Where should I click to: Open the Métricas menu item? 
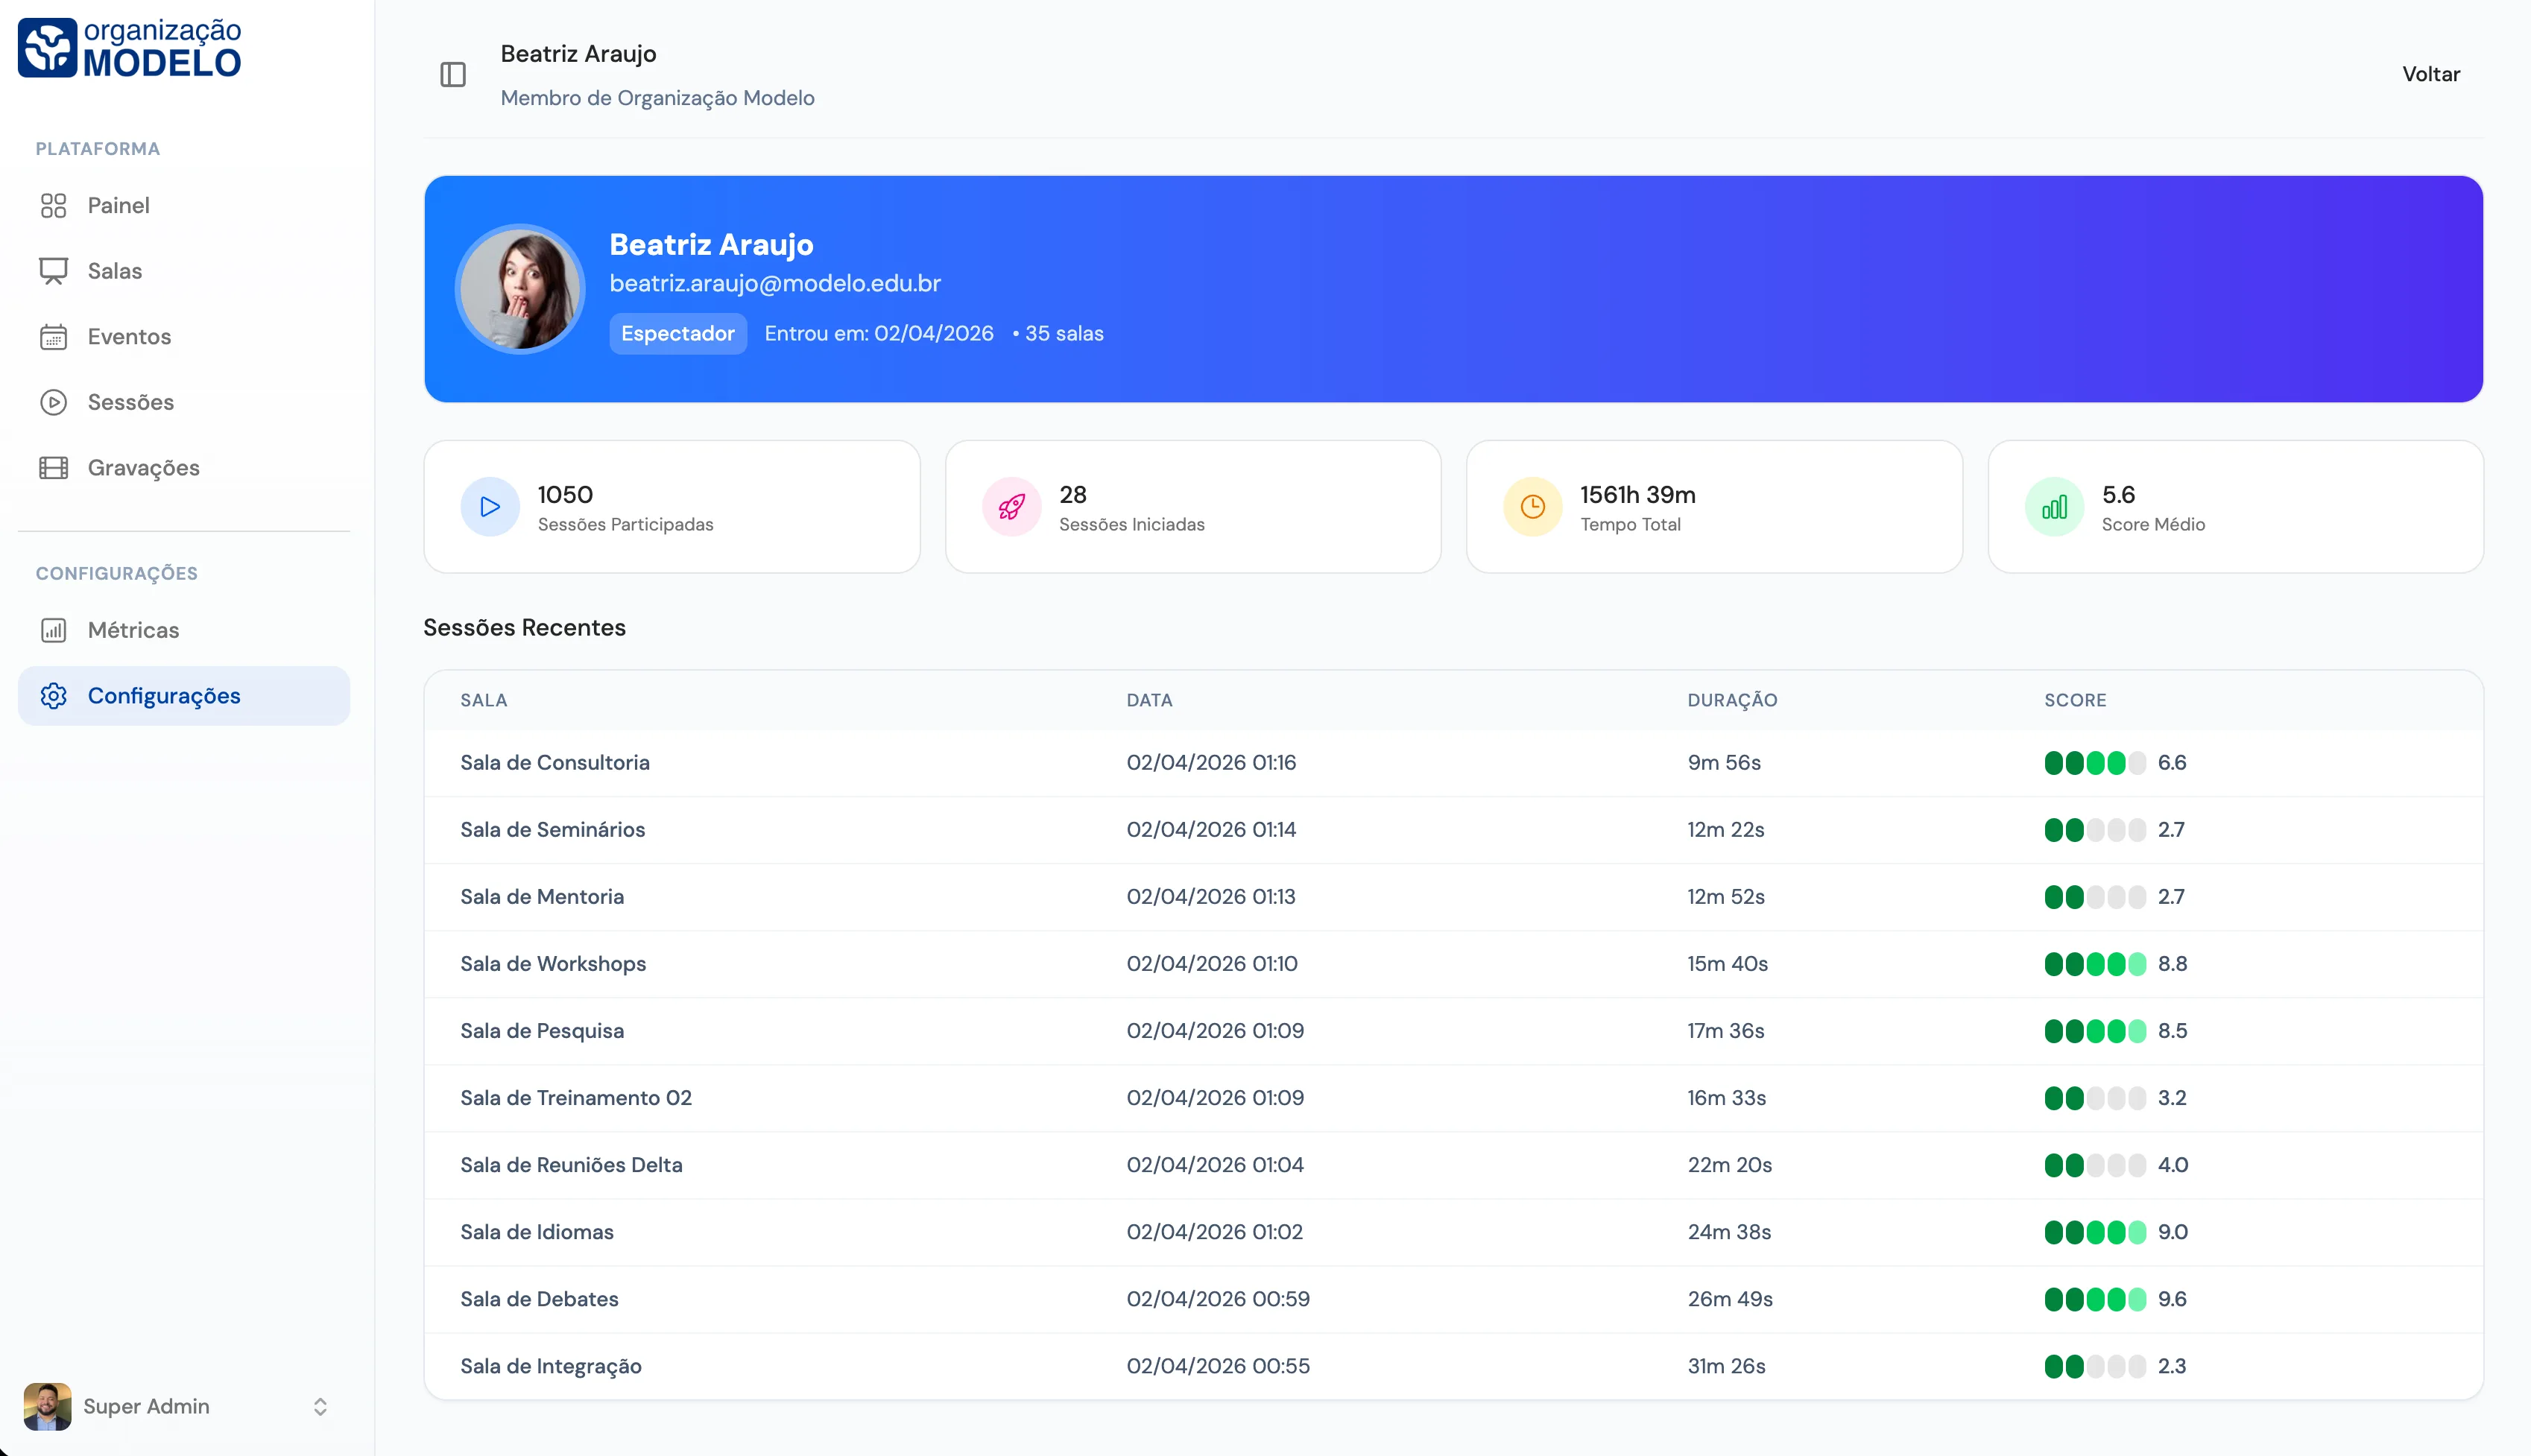(x=133, y=630)
